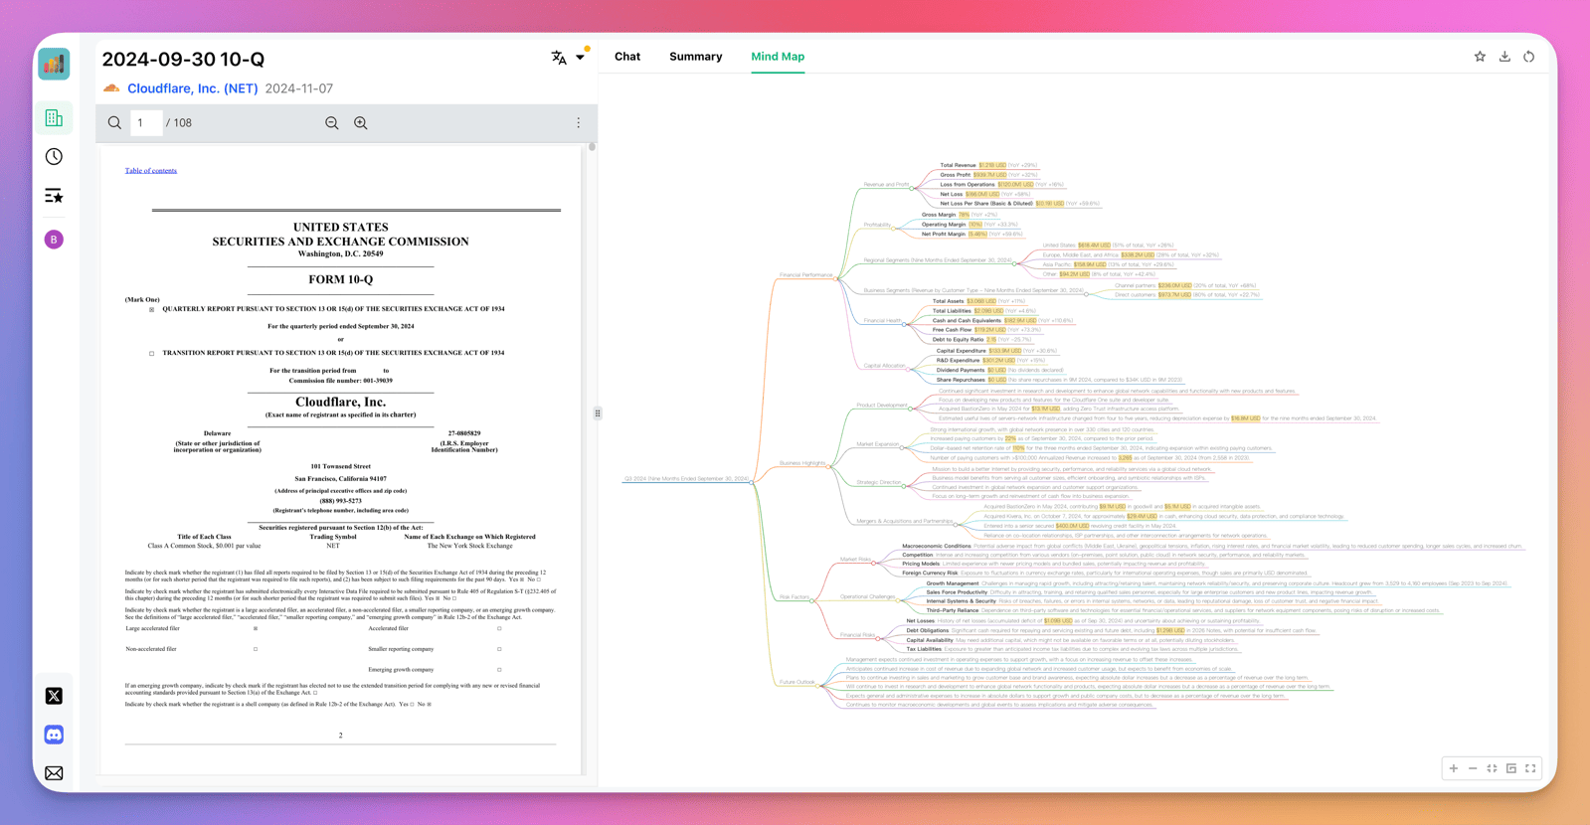Regenerate the mind map with refresh icon

point(1529,57)
